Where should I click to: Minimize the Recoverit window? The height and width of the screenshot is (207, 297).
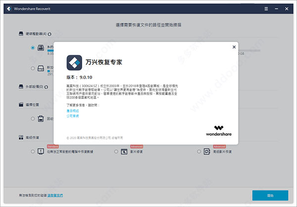click(277, 9)
